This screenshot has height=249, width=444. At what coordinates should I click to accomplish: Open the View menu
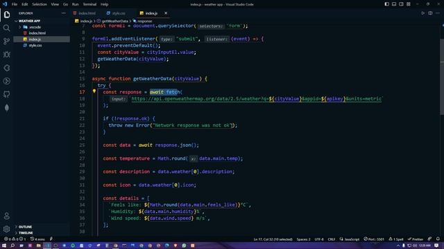coord(55,4)
